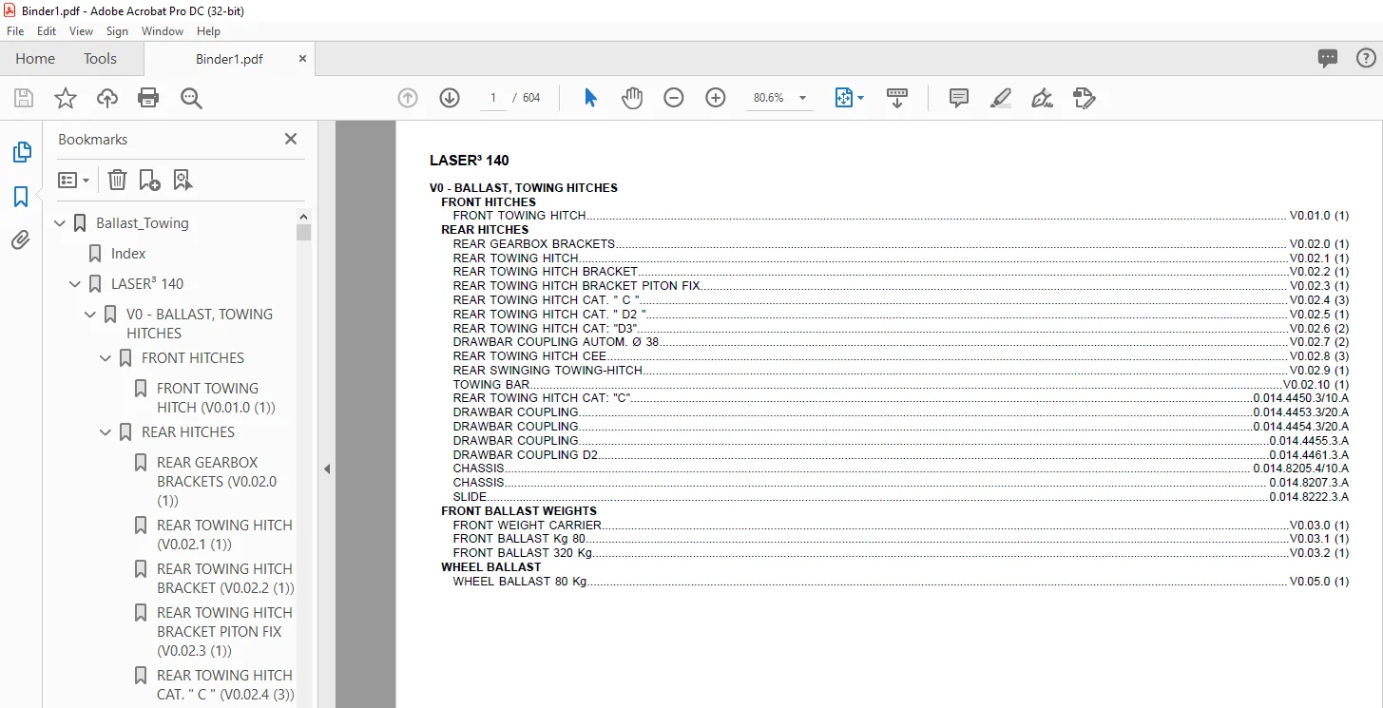This screenshot has width=1383, height=708.
Task: Zoom out with the minus icon
Action: [x=674, y=98]
